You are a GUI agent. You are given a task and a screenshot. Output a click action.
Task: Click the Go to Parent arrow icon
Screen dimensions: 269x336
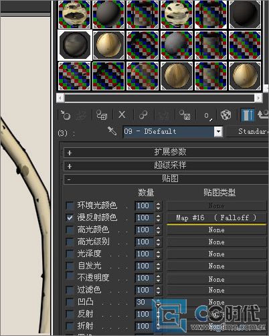263,114
